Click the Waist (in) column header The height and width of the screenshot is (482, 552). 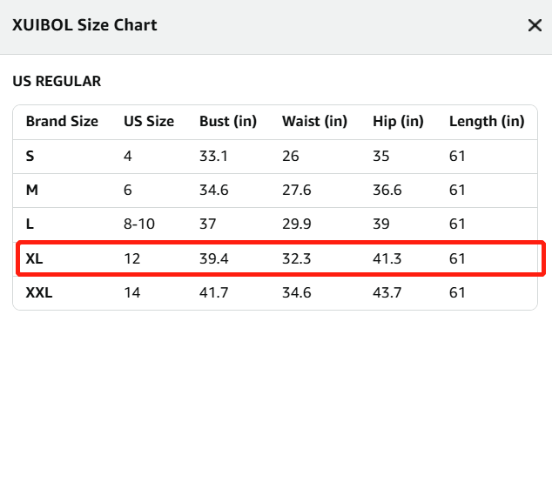pyautogui.click(x=314, y=122)
